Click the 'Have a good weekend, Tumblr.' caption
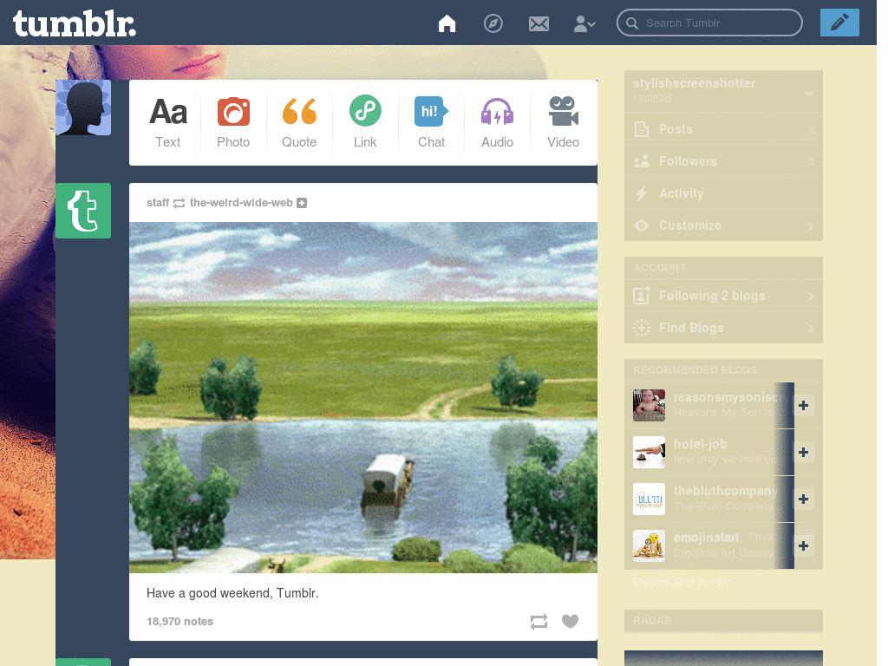 pyautogui.click(x=232, y=593)
